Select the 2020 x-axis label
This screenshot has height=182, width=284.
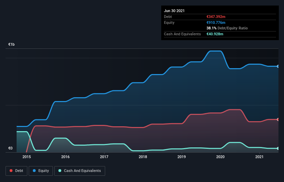tap(220, 157)
